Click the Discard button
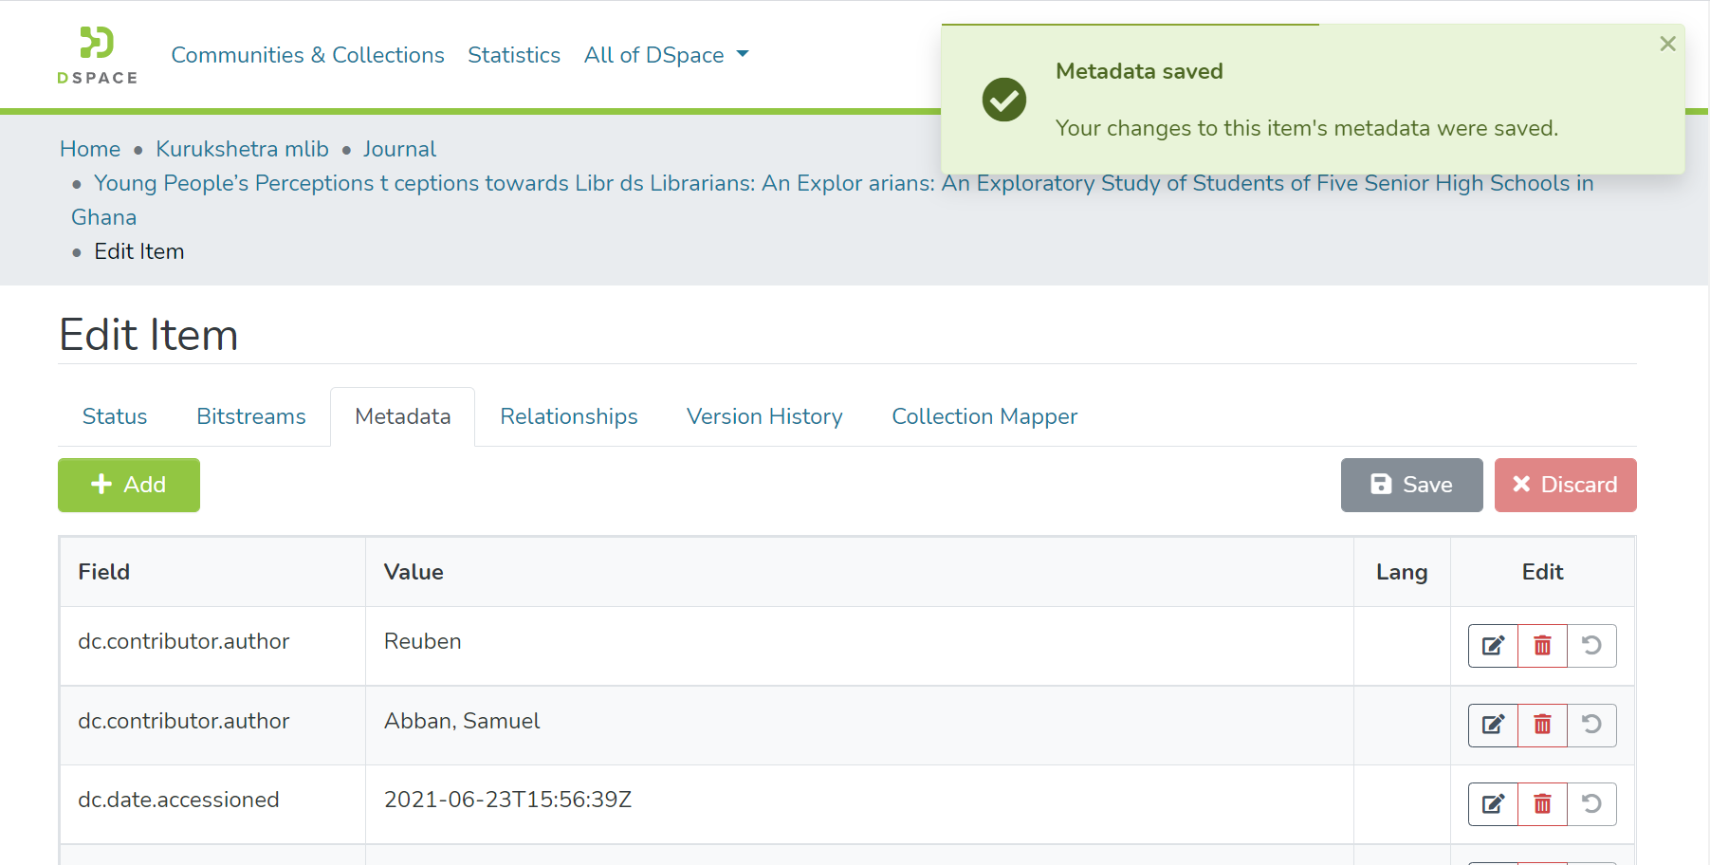 click(1565, 485)
